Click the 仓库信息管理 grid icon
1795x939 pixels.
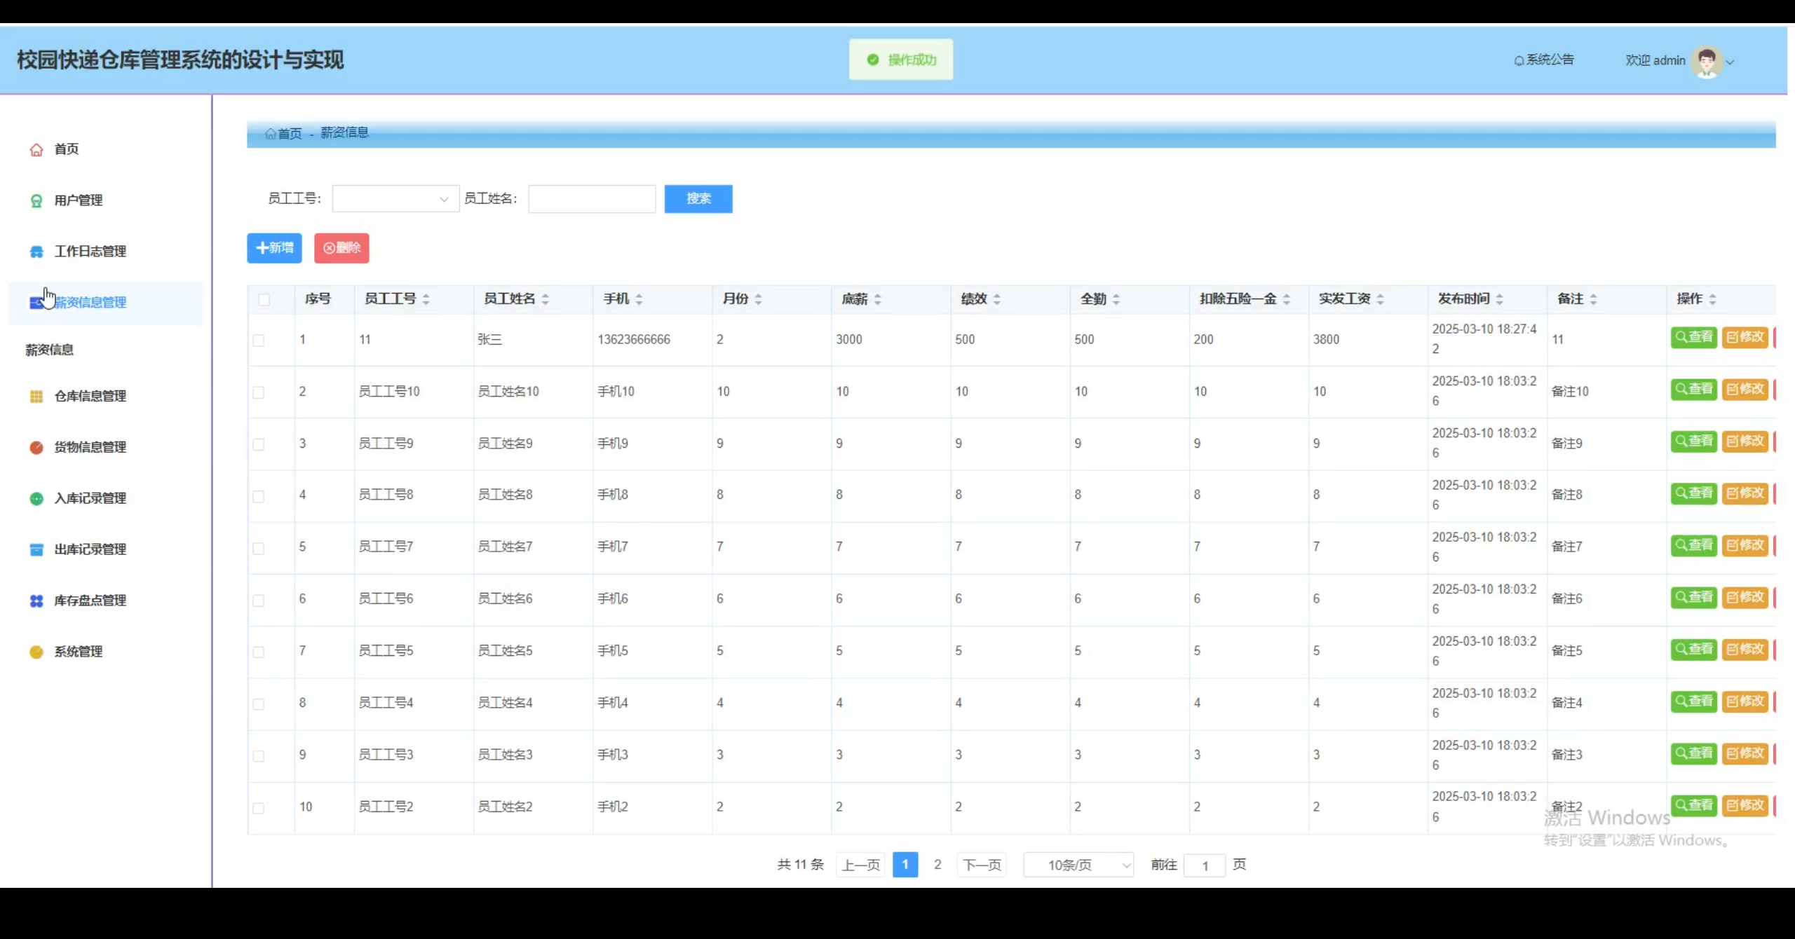point(36,397)
